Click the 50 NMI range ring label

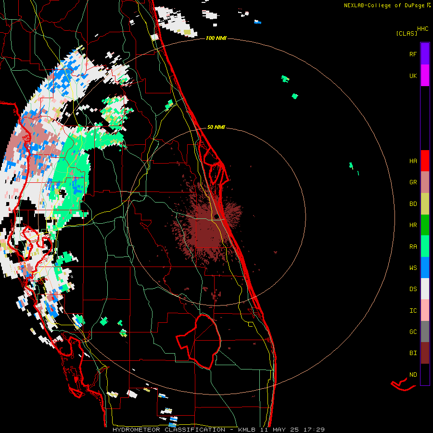tap(216, 127)
